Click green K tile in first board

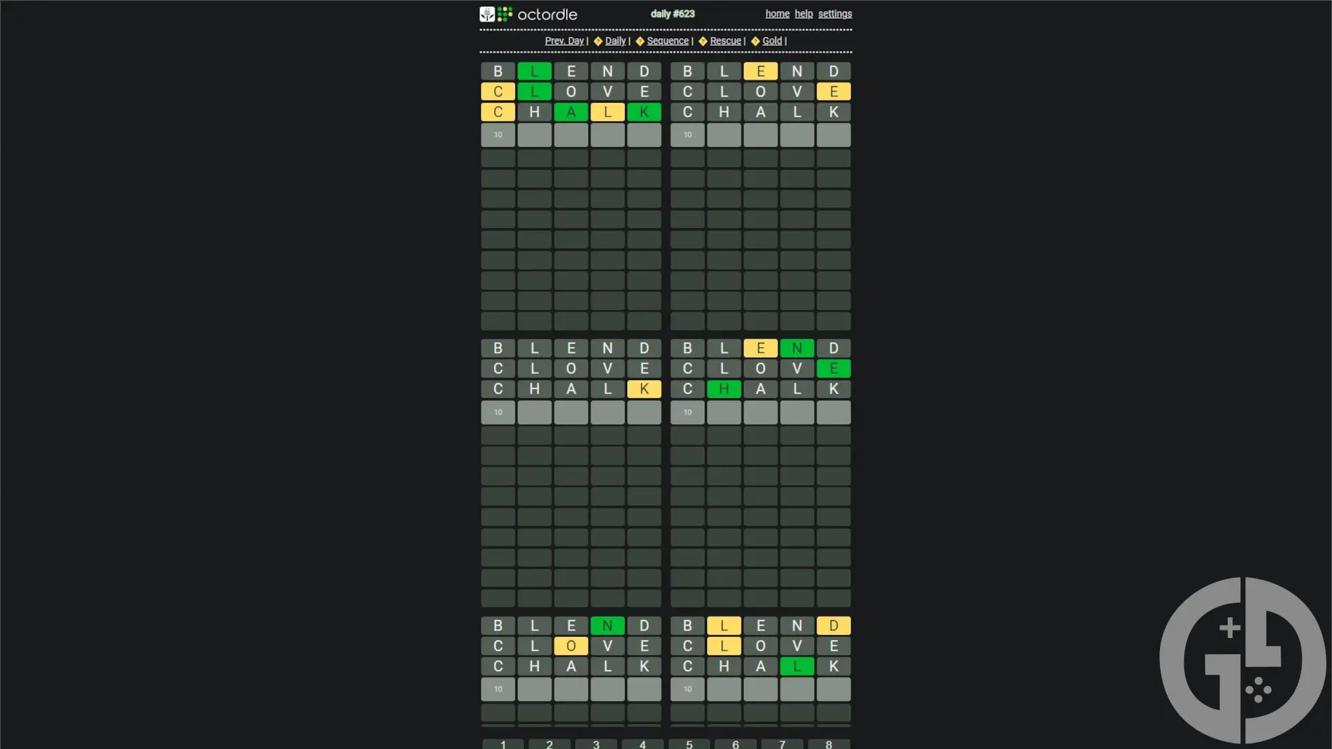pos(644,112)
